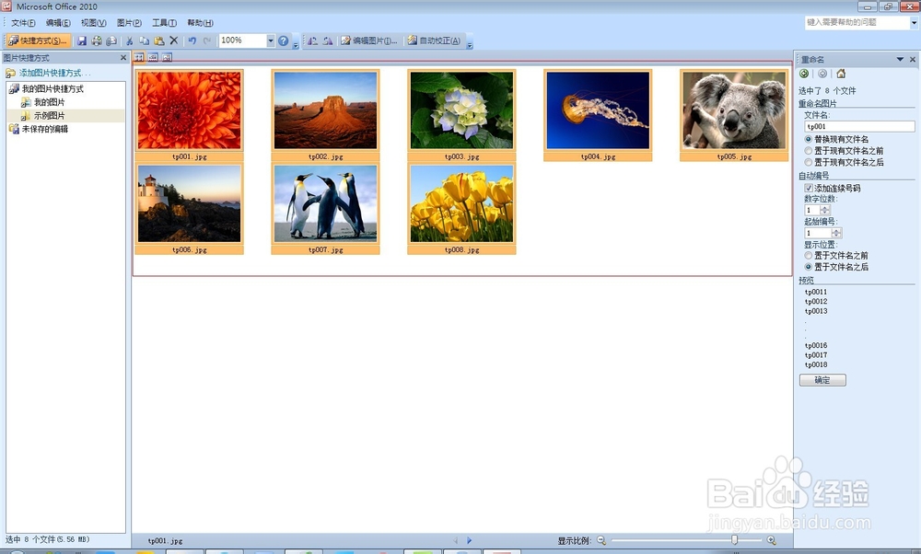Screen dimensions: 921x554
Task: Switch to Thumbnail view icon
Action: tap(139, 57)
